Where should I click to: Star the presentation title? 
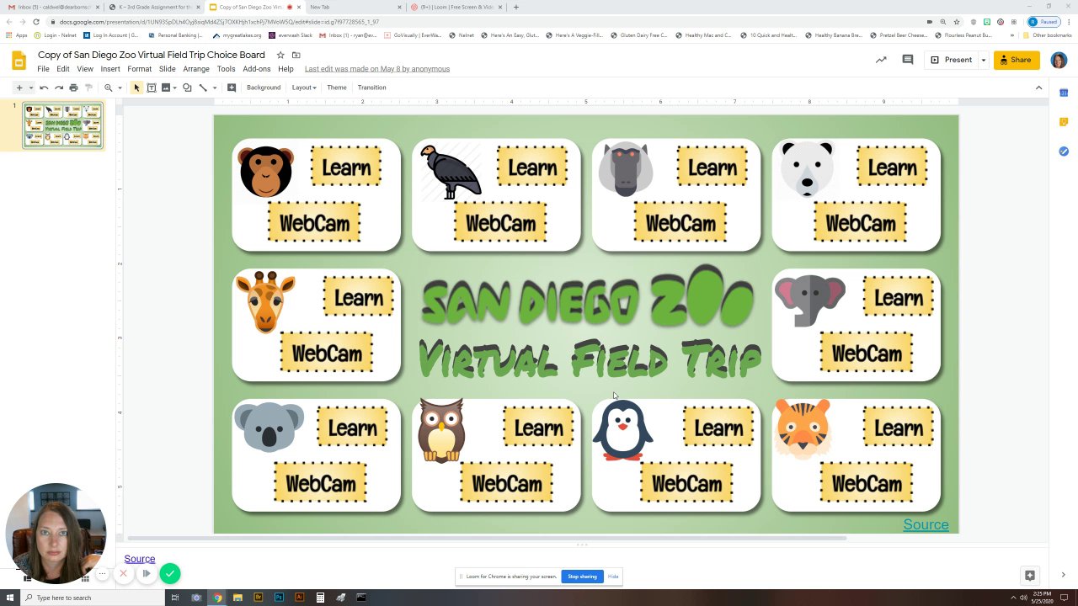pyautogui.click(x=280, y=55)
